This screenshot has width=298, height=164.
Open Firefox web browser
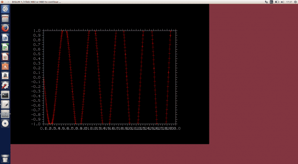coord(5,28)
